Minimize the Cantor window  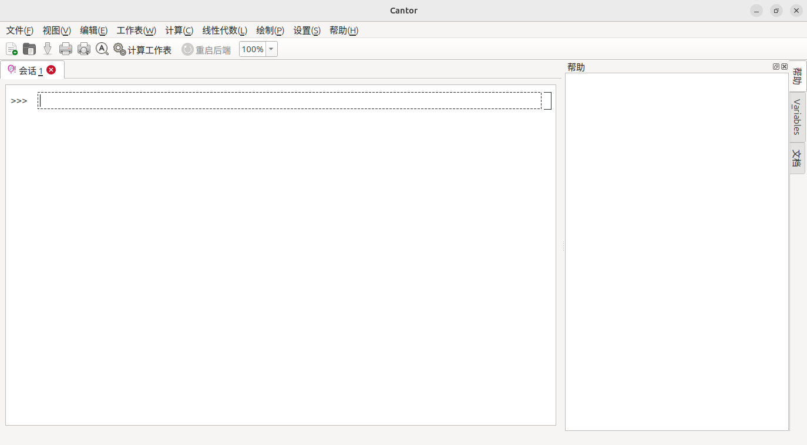[x=756, y=11]
